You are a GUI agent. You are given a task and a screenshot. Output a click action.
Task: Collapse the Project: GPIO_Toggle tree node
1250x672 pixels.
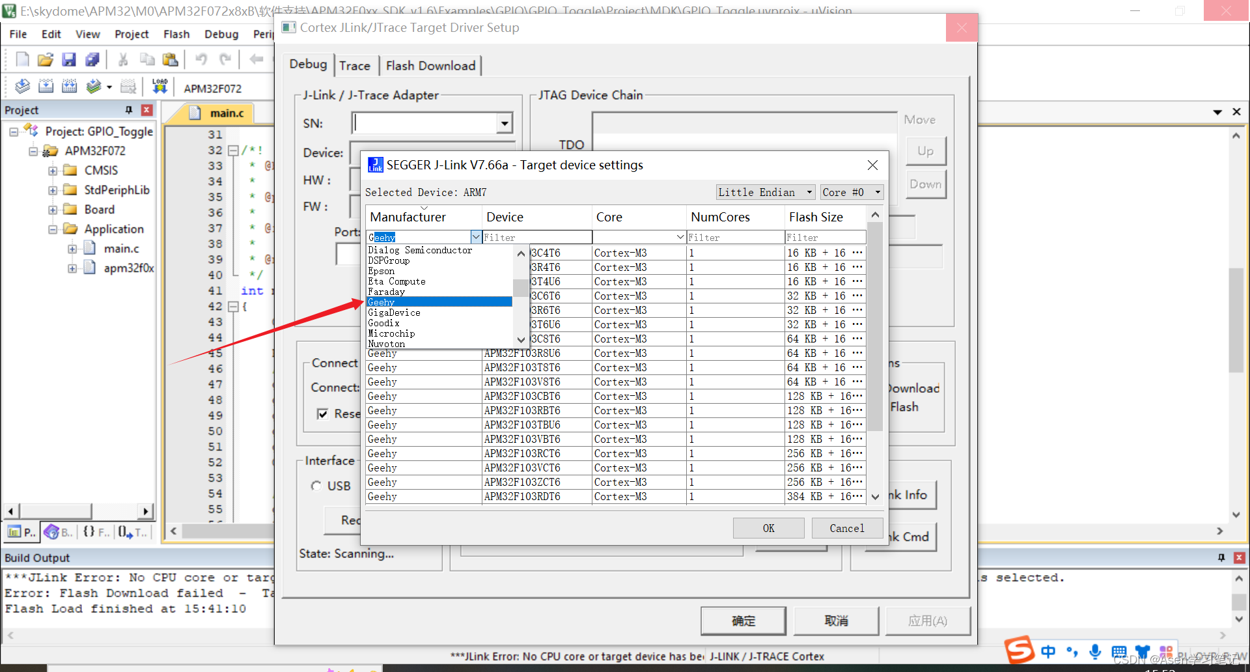[13, 132]
